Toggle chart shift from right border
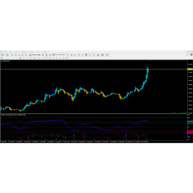The image size is (193, 193). (x=94, y=55)
